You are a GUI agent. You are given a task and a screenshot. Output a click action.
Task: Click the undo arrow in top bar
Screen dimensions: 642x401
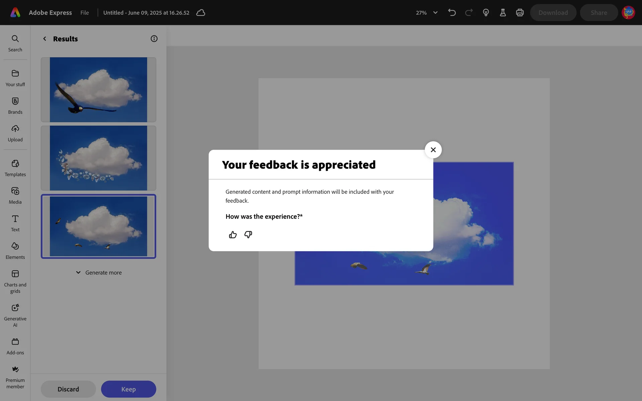pyautogui.click(x=452, y=13)
